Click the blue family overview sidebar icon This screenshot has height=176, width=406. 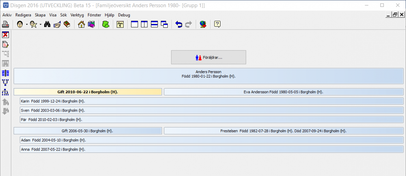tap(5, 73)
